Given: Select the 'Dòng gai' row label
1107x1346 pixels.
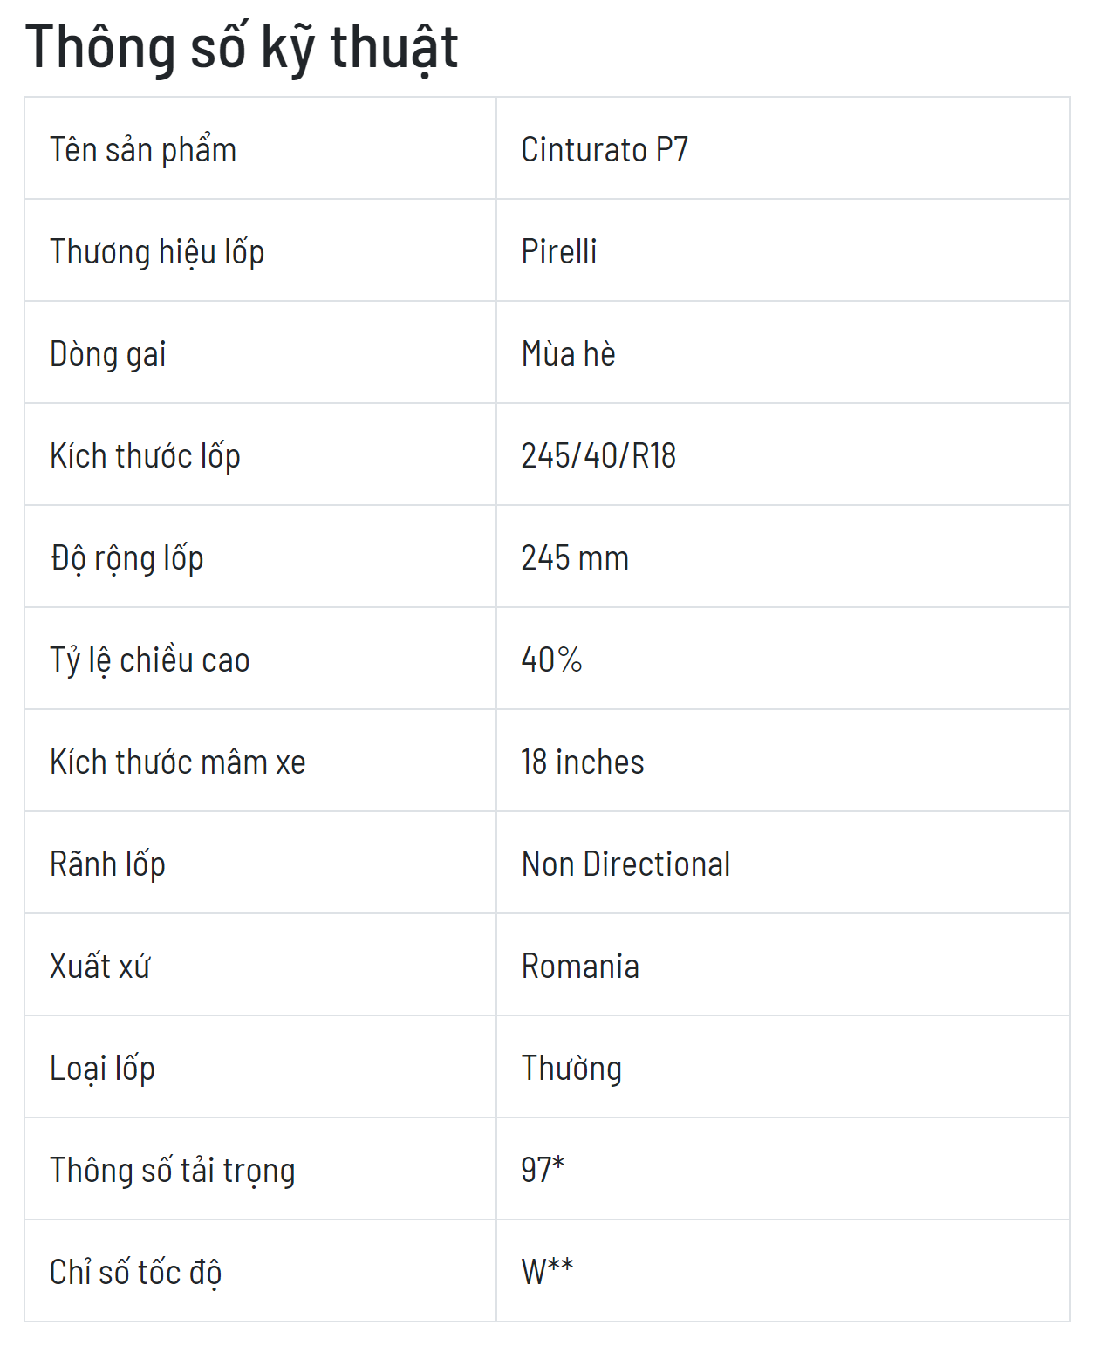Looking at the screenshot, I should point(108,354).
